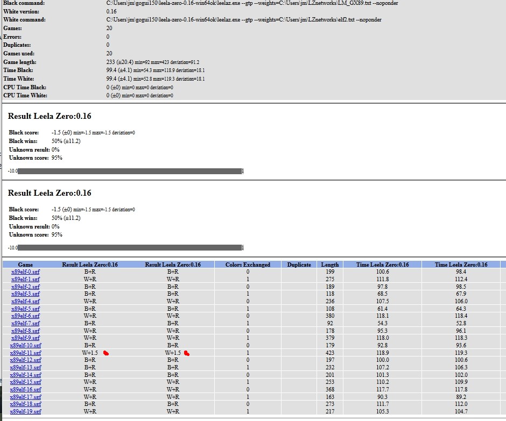Click length value 275 in the table

330,279
